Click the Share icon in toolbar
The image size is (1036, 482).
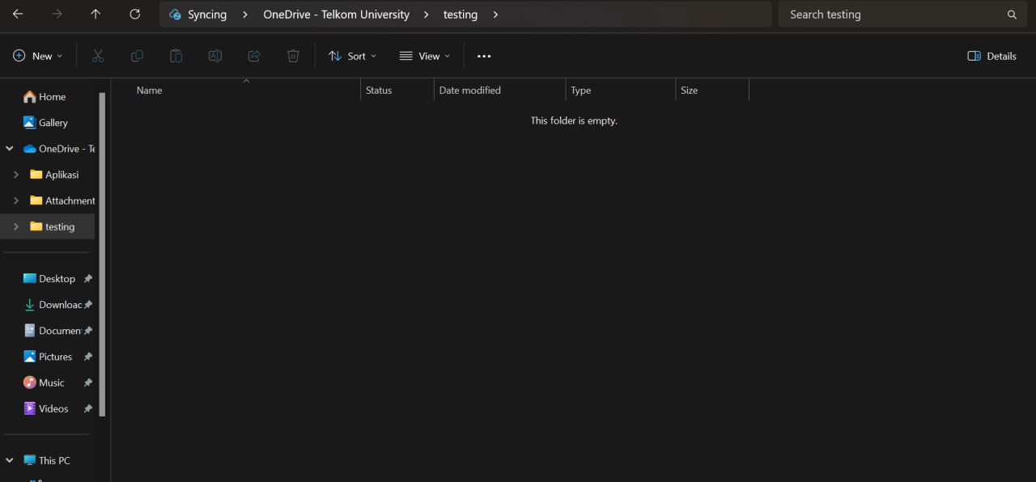click(x=254, y=56)
